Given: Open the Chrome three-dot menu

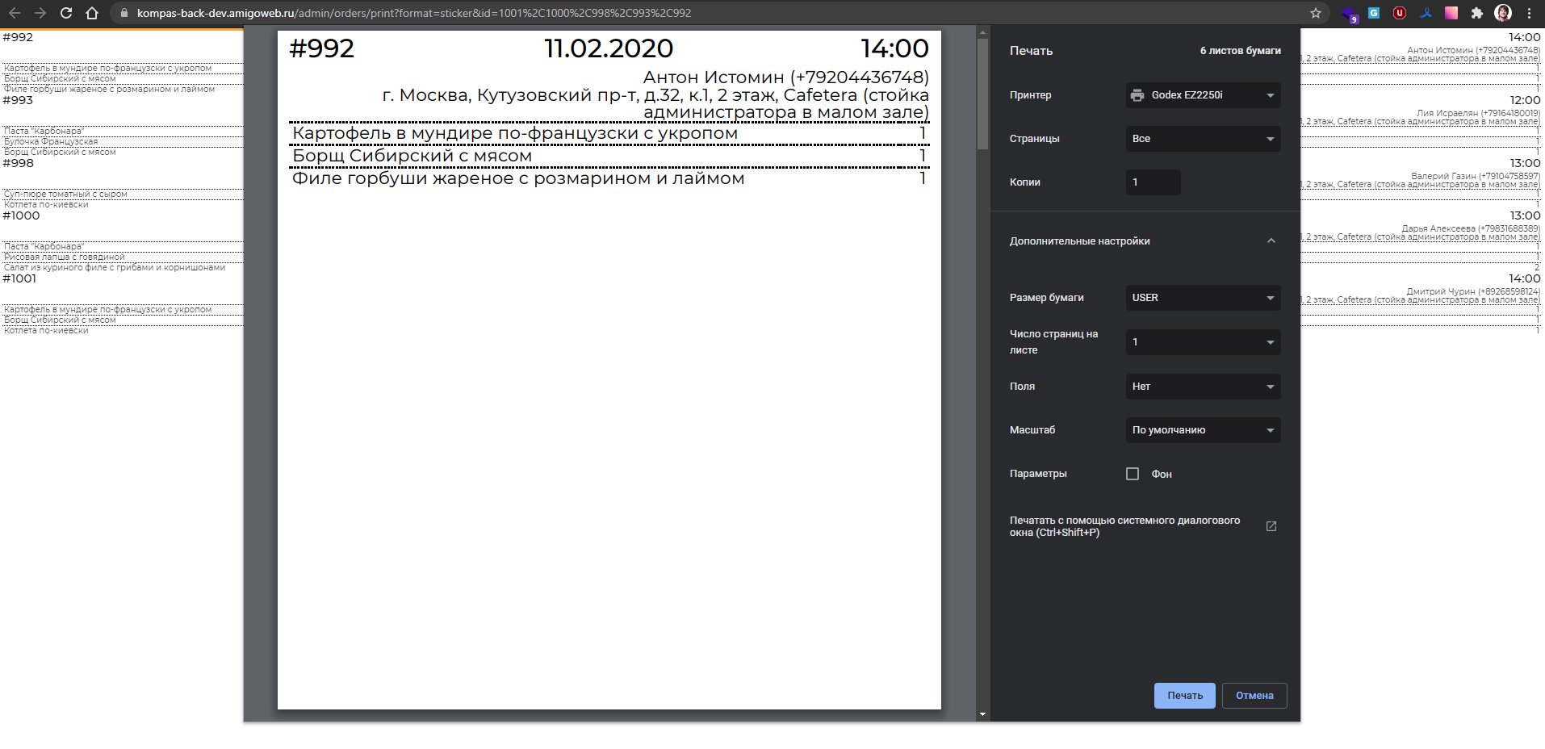Looking at the screenshot, I should (x=1529, y=13).
